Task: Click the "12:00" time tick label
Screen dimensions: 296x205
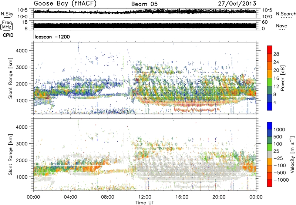Action: tap(145, 197)
